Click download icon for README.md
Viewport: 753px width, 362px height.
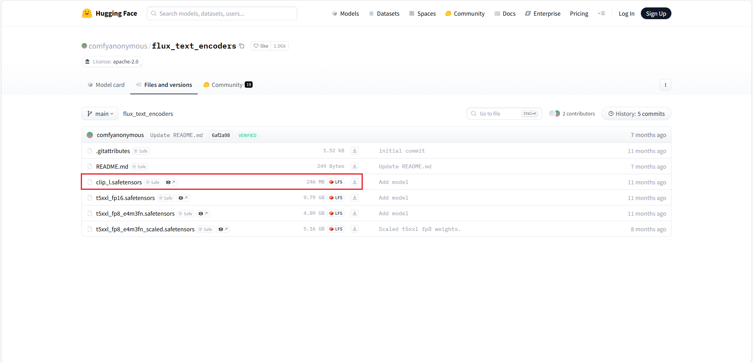(355, 166)
